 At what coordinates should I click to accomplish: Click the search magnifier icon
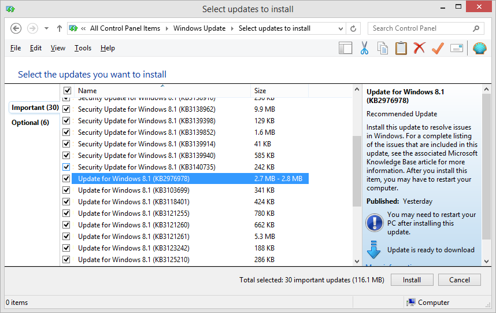point(476,28)
